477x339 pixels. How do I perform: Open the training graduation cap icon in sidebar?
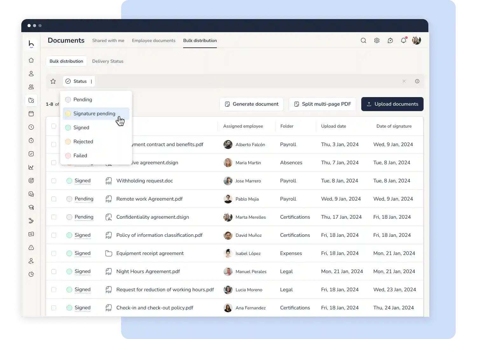coord(31,207)
